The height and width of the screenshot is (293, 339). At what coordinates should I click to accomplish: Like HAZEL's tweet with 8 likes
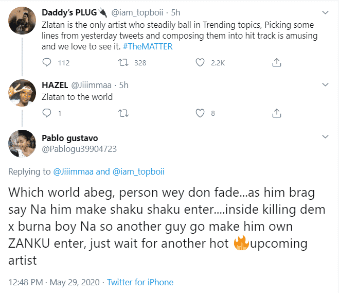tap(201, 113)
